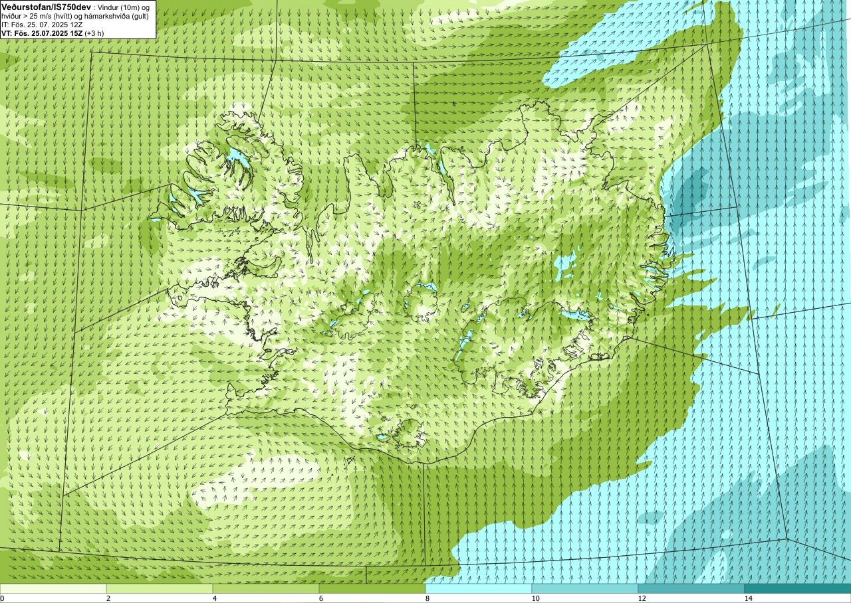Choose the dark teal above-14 legend swatch

coord(798,588)
